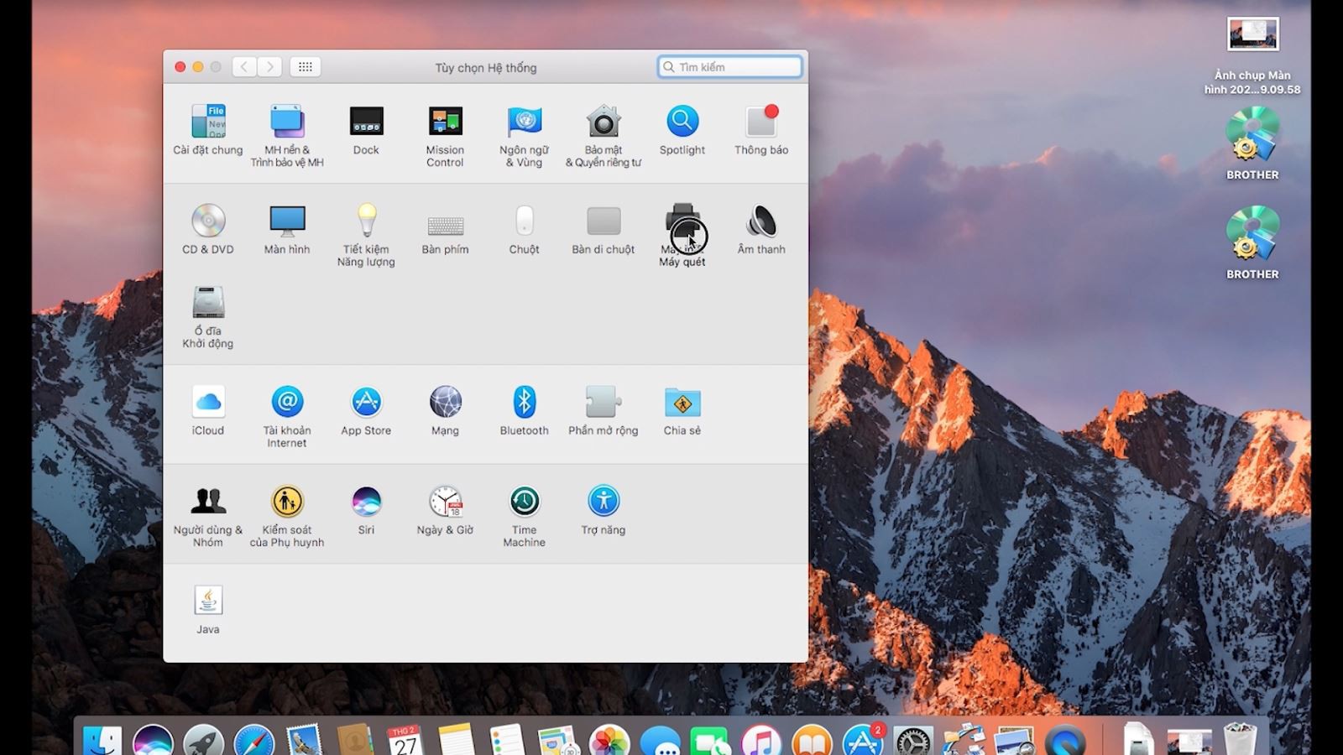The width and height of the screenshot is (1343, 755).
Task: Open Time Machine settings
Action: coord(524,502)
